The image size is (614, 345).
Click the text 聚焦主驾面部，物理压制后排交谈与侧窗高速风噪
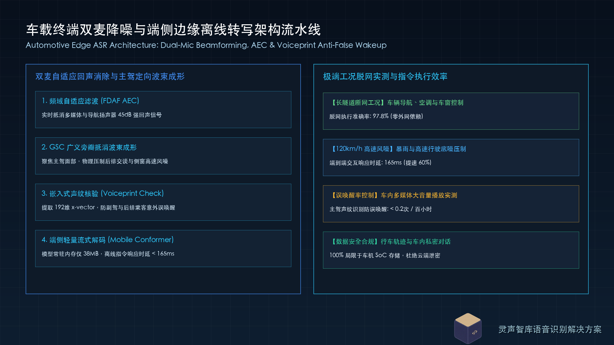coord(105,161)
